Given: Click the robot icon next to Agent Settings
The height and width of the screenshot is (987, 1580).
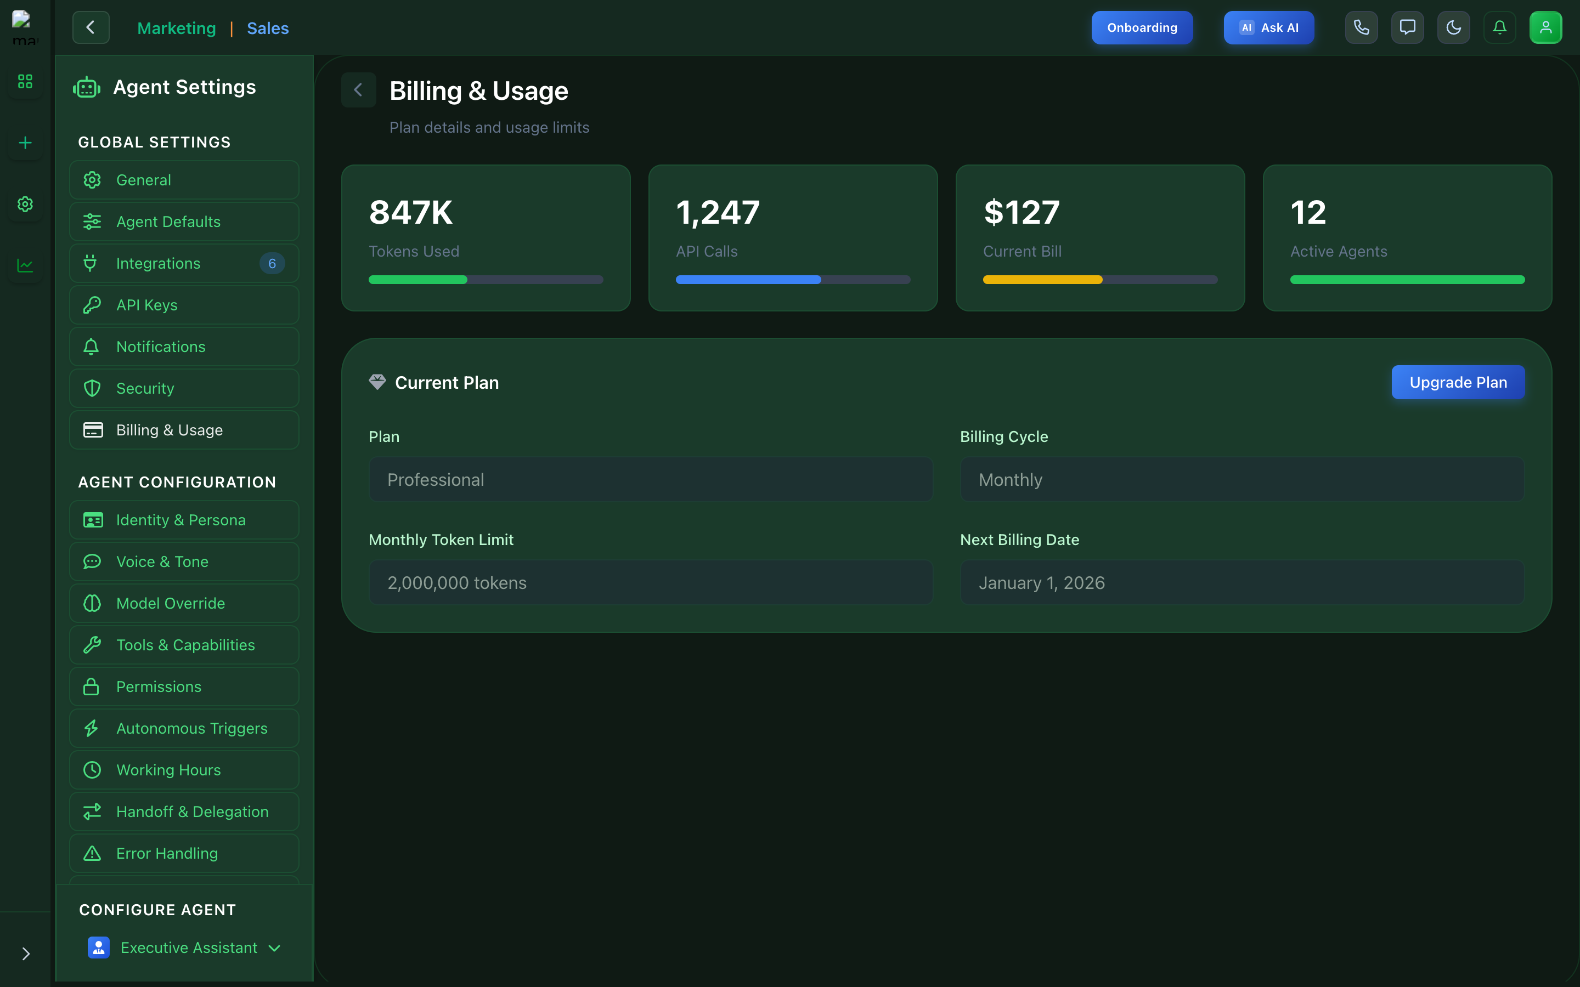Looking at the screenshot, I should [87, 88].
